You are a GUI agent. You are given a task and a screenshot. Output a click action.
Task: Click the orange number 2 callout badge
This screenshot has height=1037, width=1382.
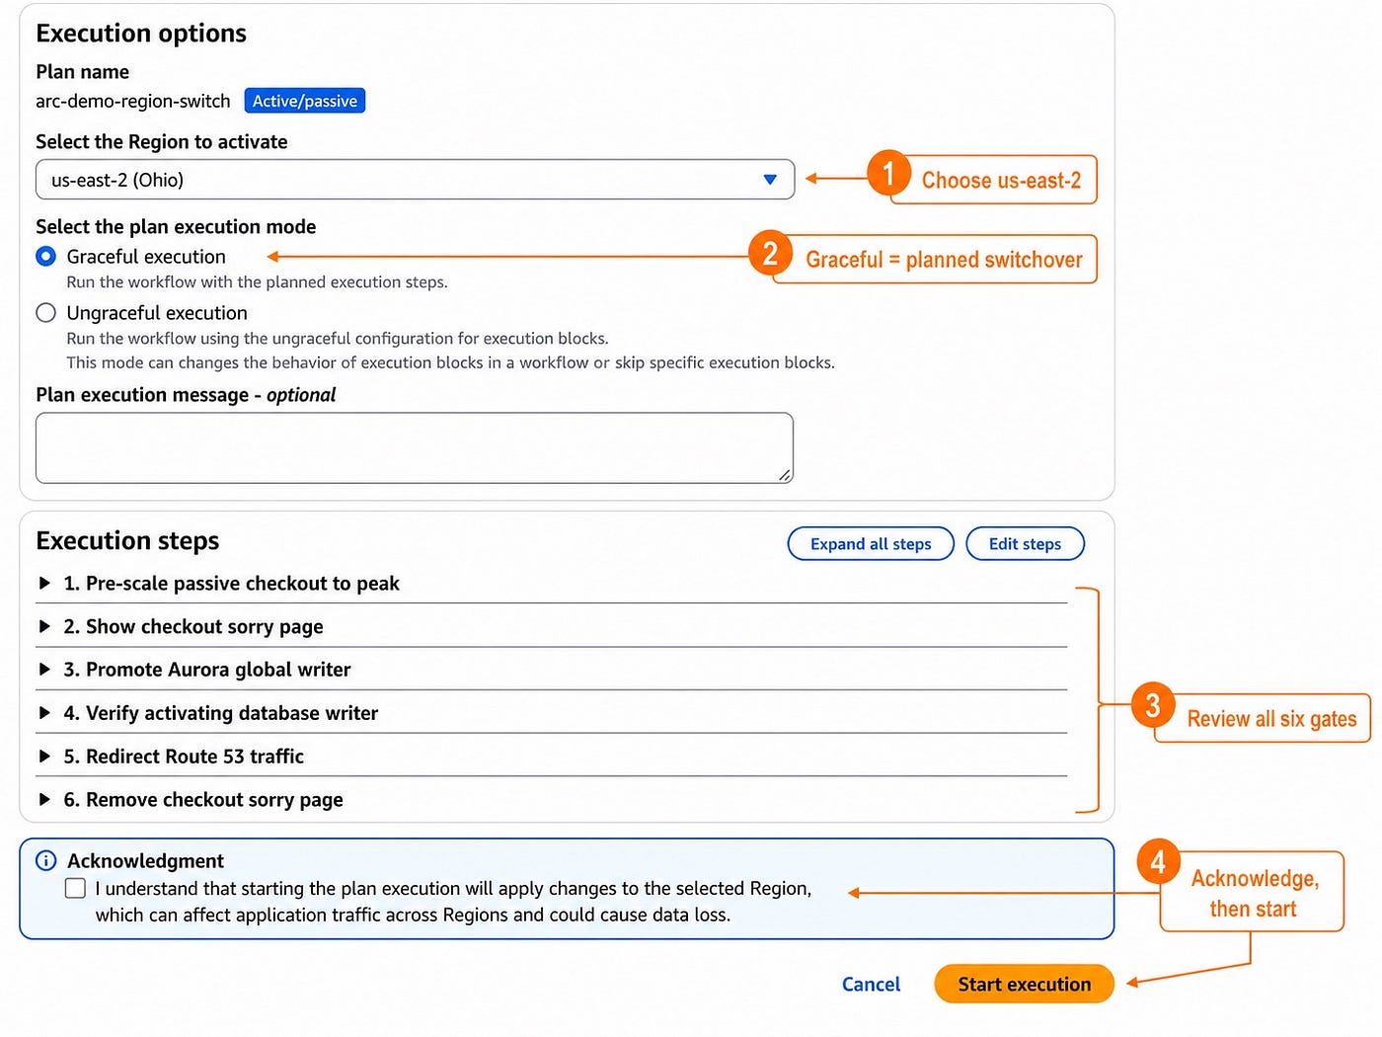coord(770,254)
